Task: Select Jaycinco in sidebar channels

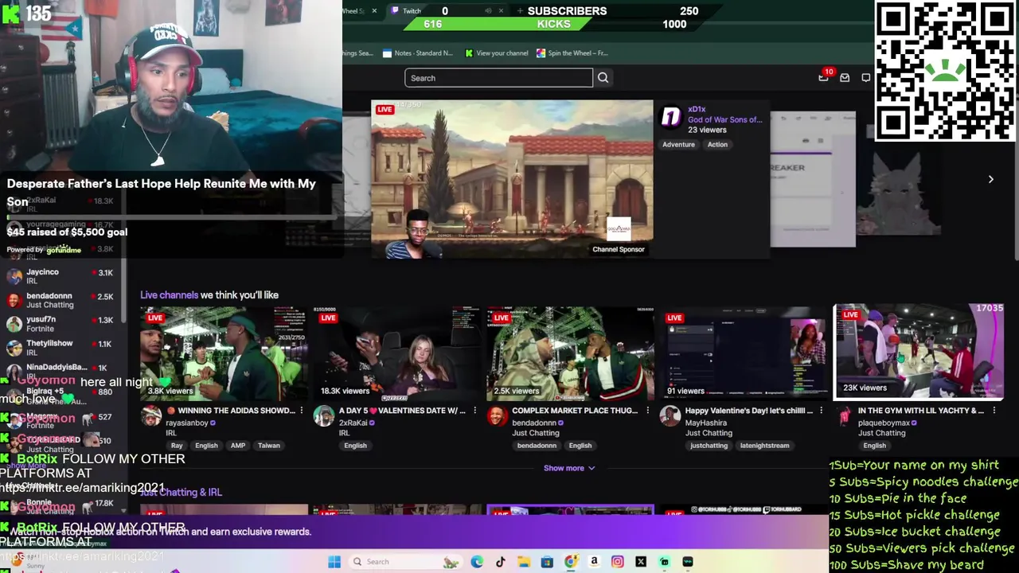Action: tap(61, 276)
